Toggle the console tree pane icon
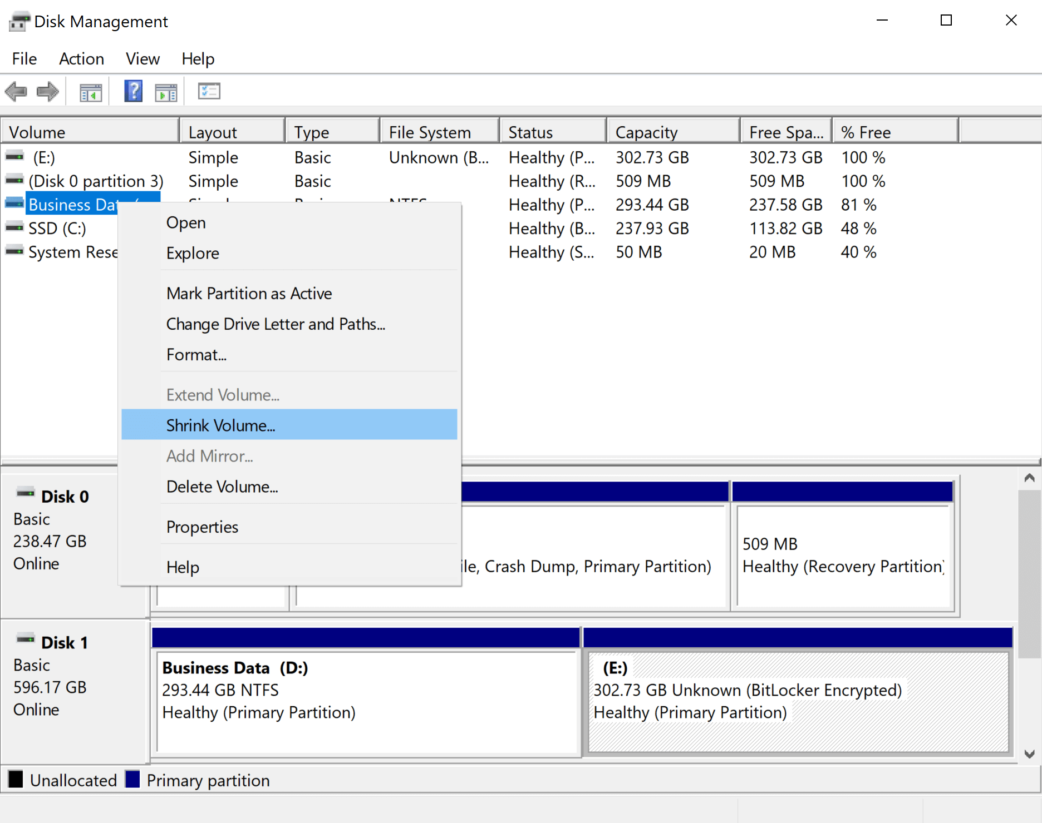The height and width of the screenshot is (823, 1042). click(91, 91)
